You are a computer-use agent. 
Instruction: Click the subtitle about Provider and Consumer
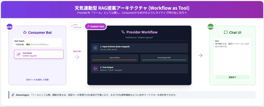tap(132, 13)
